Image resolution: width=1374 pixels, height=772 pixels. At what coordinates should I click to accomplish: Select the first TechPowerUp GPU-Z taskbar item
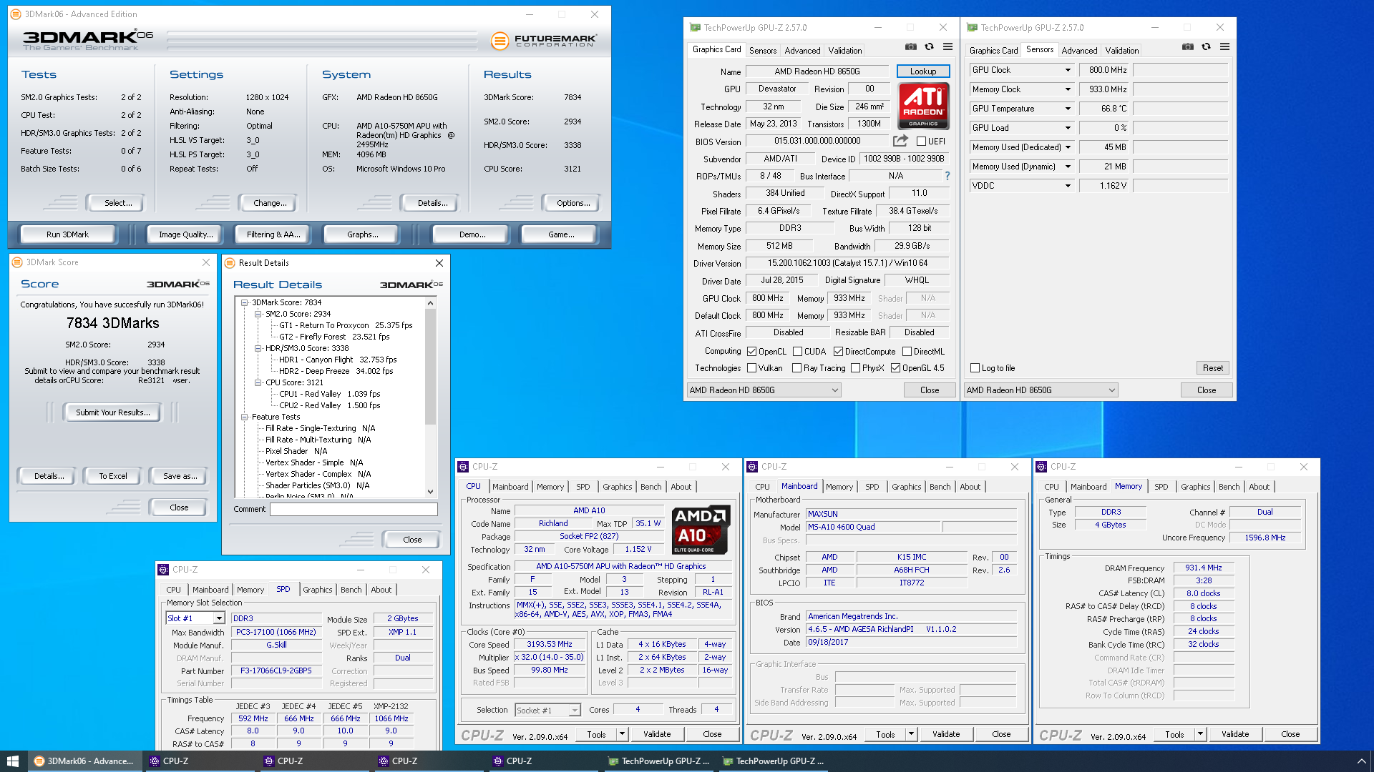pyautogui.click(x=658, y=761)
